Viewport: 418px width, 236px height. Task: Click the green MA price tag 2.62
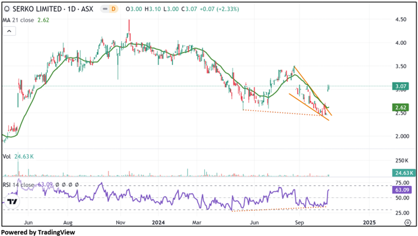[401, 108]
